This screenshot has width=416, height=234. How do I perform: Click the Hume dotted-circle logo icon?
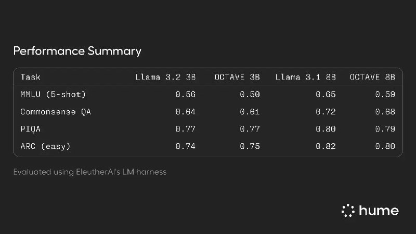tap(347, 211)
